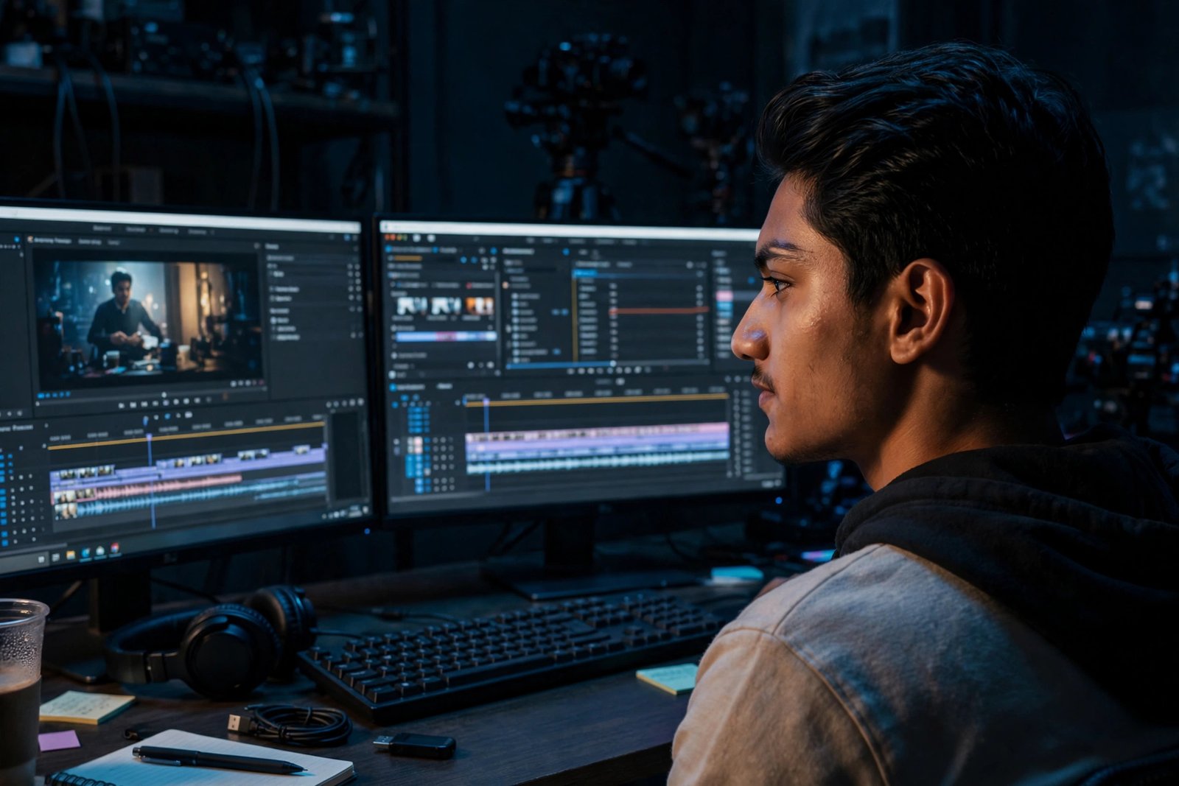The width and height of the screenshot is (1179, 786).
Task: Click the knob ending right monitor's blue progress bar
Action: (613, 363)
